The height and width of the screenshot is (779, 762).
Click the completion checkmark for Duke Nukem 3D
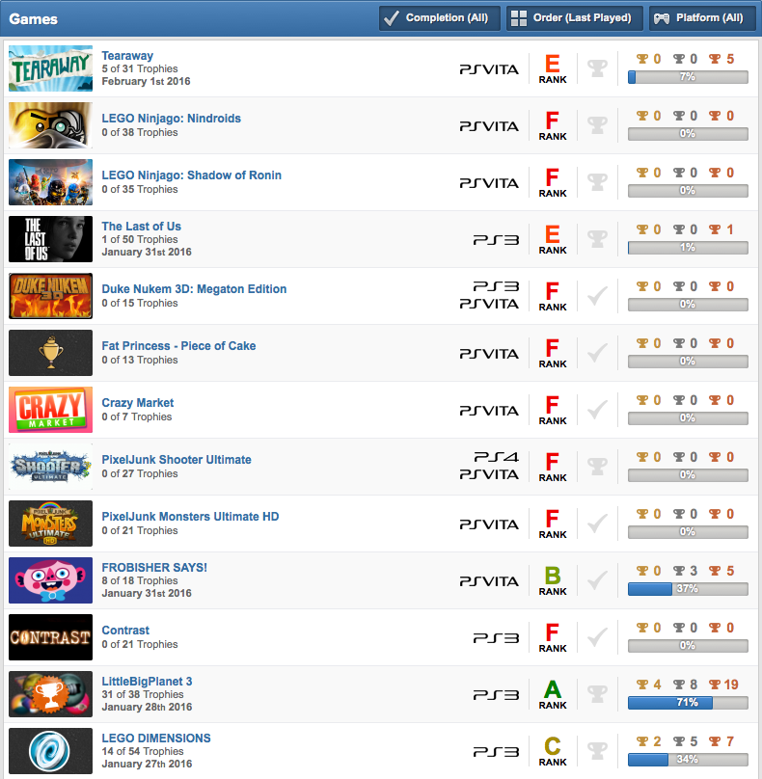point(597,296)
